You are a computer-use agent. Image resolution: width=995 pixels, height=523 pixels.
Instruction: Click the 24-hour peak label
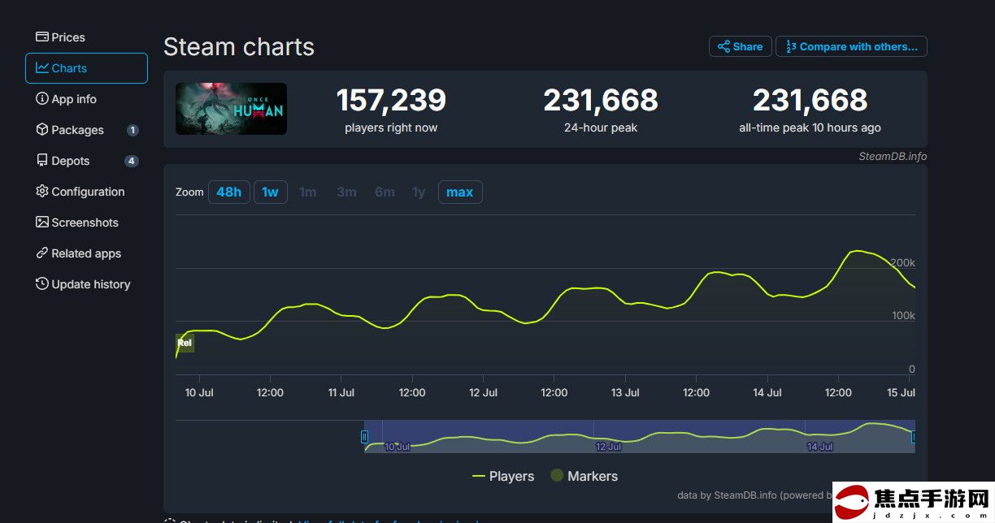tap(601, 128)
